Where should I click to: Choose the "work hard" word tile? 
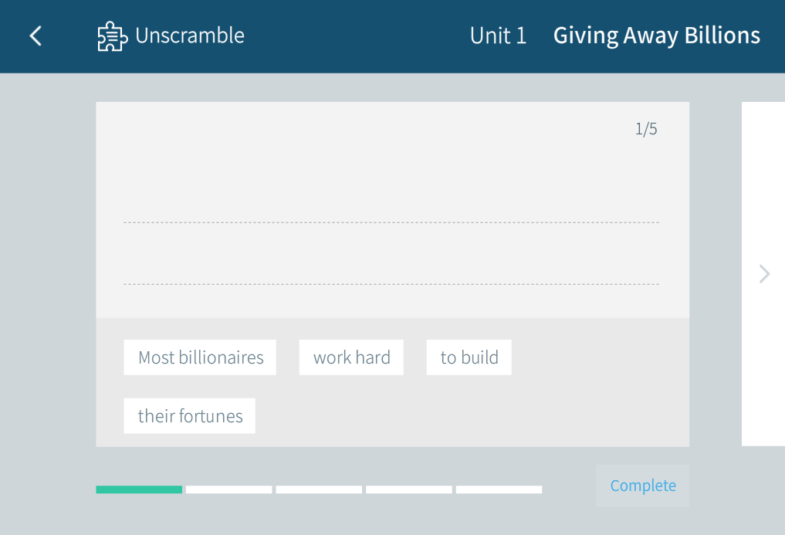pos(351,357)
